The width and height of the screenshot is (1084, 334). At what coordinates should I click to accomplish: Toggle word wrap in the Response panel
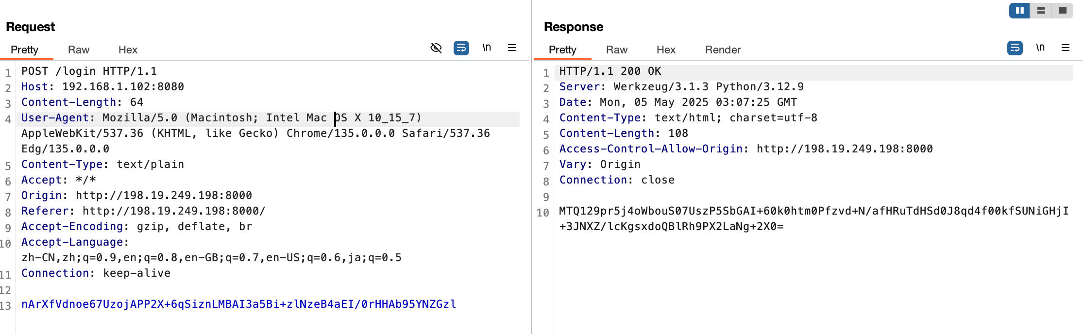(1015, 48)
